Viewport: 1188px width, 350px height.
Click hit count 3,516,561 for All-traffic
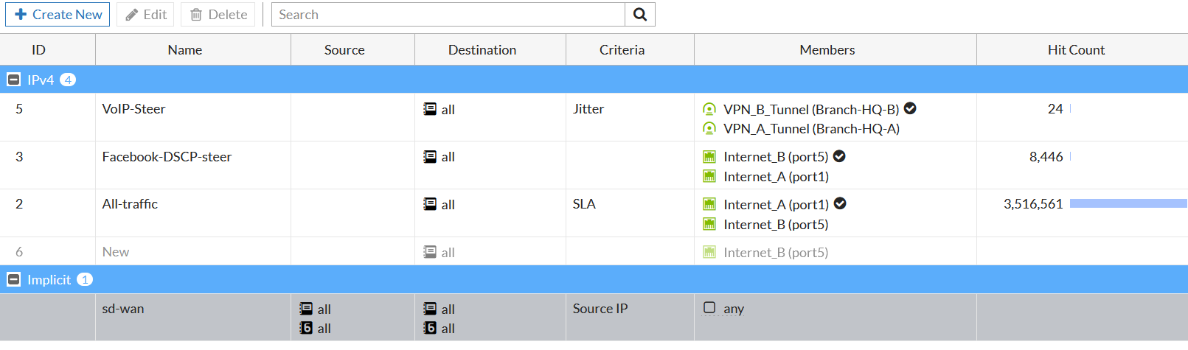pyautogui.click(x=1033, y=204)
